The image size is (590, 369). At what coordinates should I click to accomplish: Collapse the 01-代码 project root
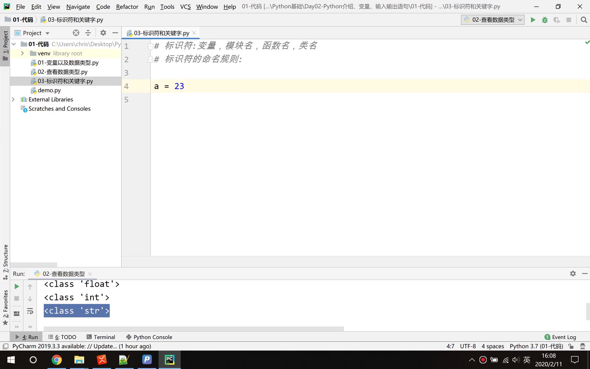[14, 44]
